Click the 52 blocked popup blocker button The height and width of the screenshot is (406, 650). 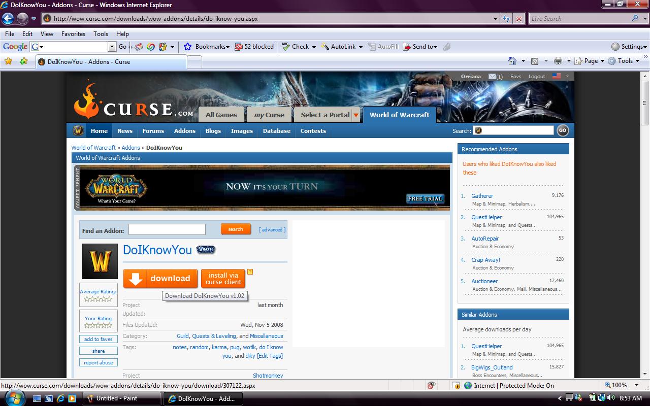254,47
